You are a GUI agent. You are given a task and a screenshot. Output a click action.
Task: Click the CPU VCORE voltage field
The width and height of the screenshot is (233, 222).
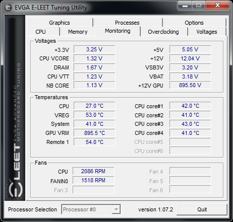click(94, 58)
